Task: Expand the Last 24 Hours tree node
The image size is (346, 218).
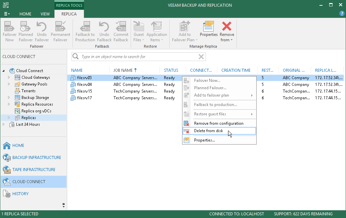Action: [4, 124]
